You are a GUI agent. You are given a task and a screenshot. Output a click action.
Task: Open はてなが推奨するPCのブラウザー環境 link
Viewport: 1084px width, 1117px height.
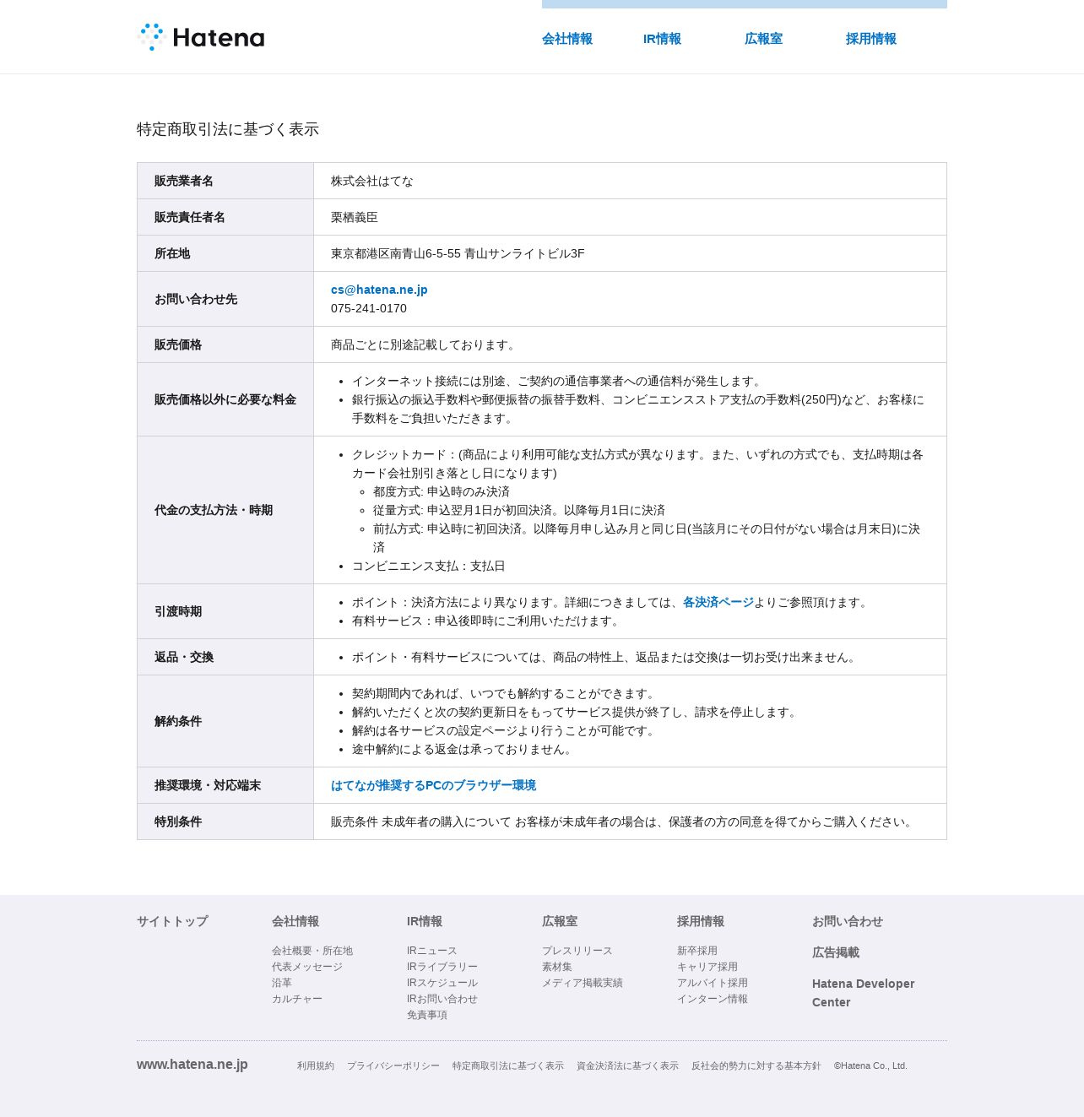coord(433,785)
